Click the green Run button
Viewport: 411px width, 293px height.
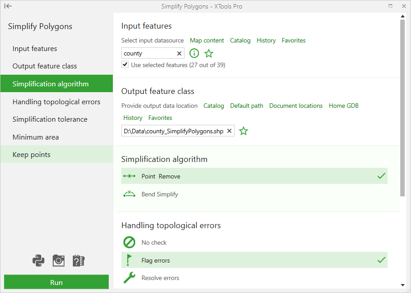click(x=56, y=282)
